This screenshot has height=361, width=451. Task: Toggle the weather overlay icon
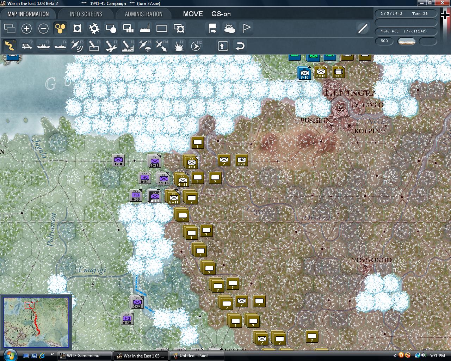point(229,28)
